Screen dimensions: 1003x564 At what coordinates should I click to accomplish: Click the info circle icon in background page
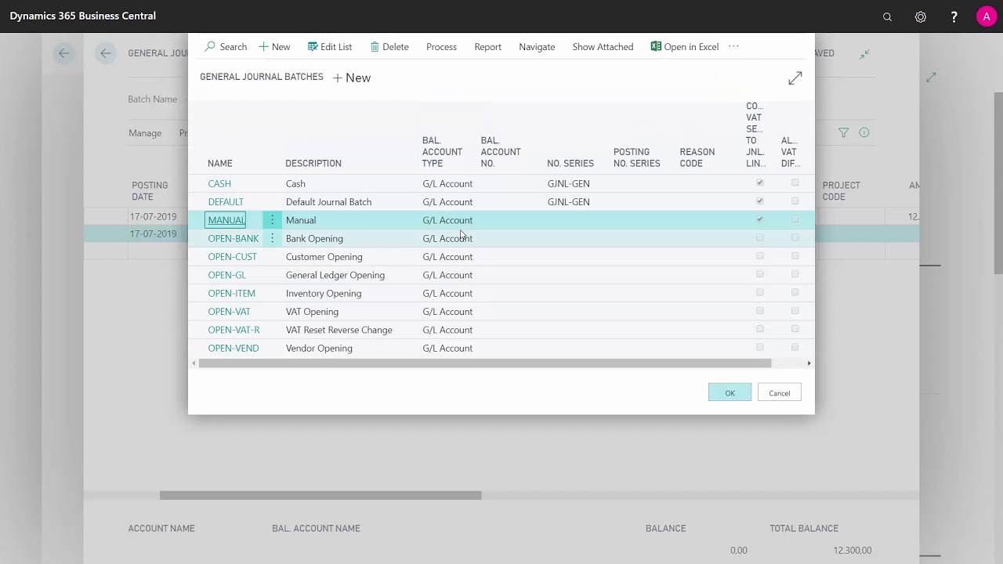tap(864, 133)
